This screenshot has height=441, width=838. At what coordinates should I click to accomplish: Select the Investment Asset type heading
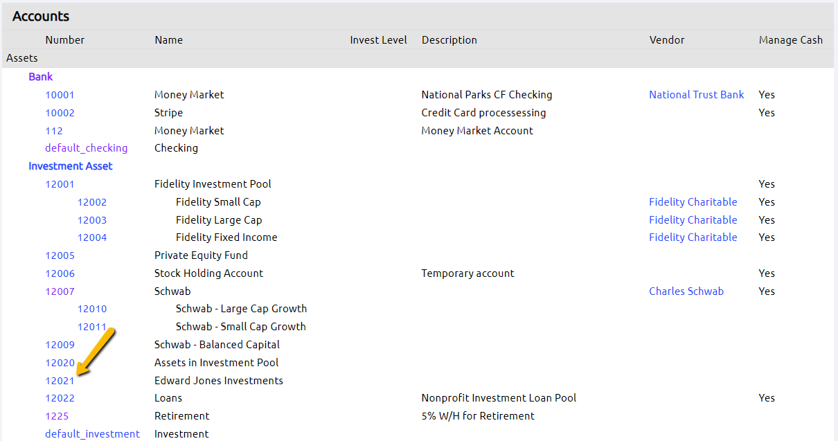point(71,166)
